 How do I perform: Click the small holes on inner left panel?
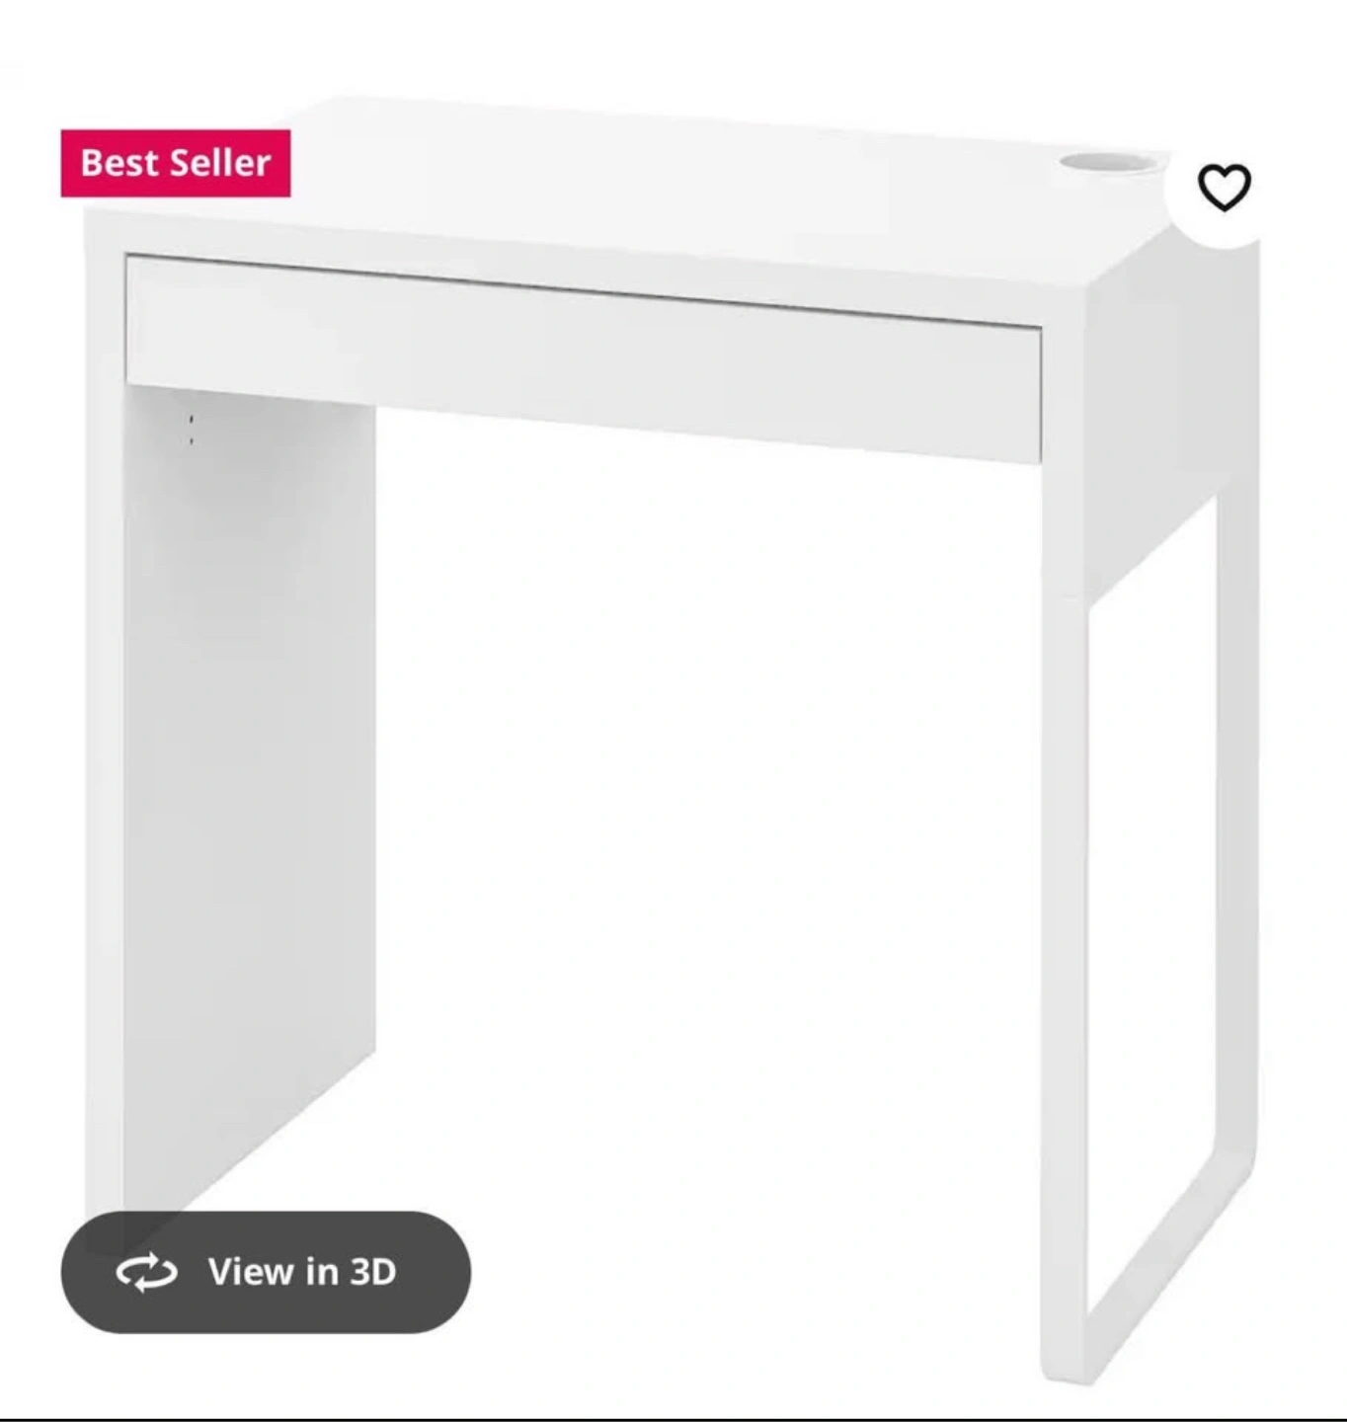tap(191, 429)
